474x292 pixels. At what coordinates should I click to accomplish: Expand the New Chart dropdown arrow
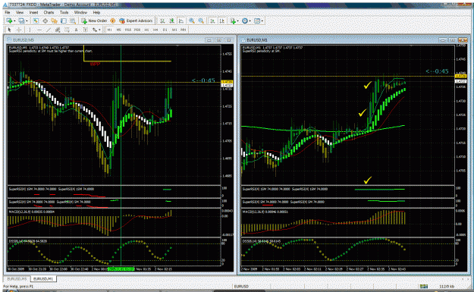tap(14, 21)
